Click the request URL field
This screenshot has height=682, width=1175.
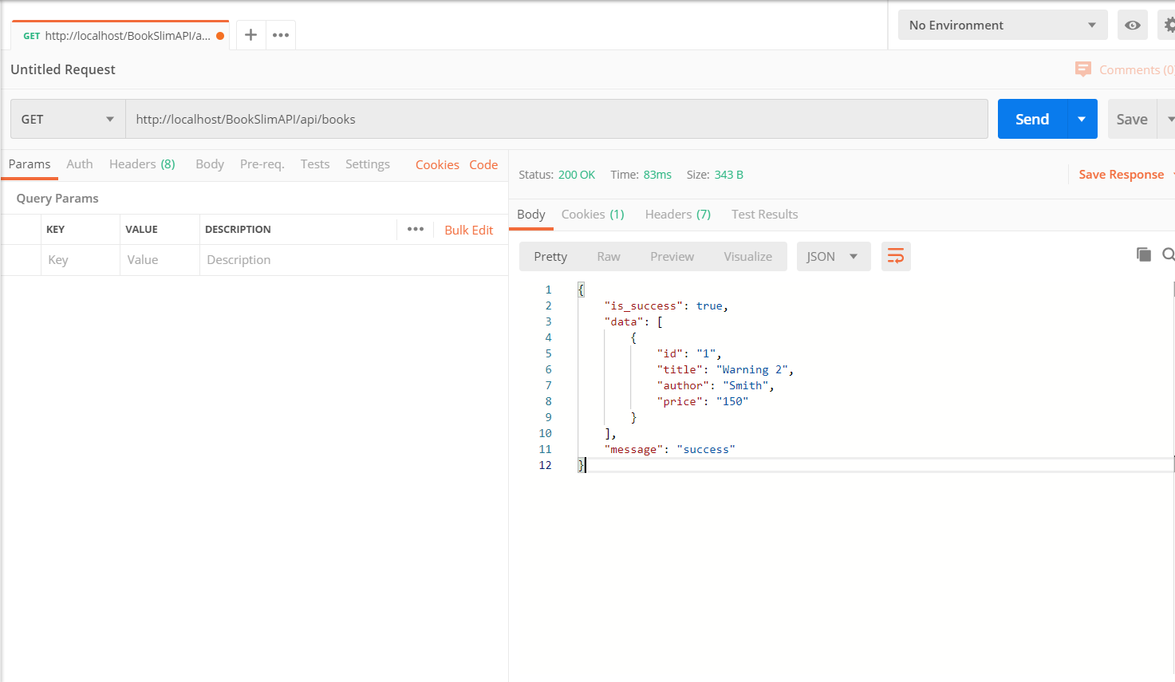(x=557, y=119)
